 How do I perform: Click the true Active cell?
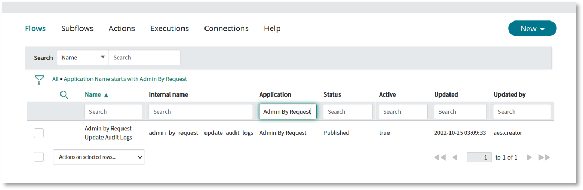384,133
